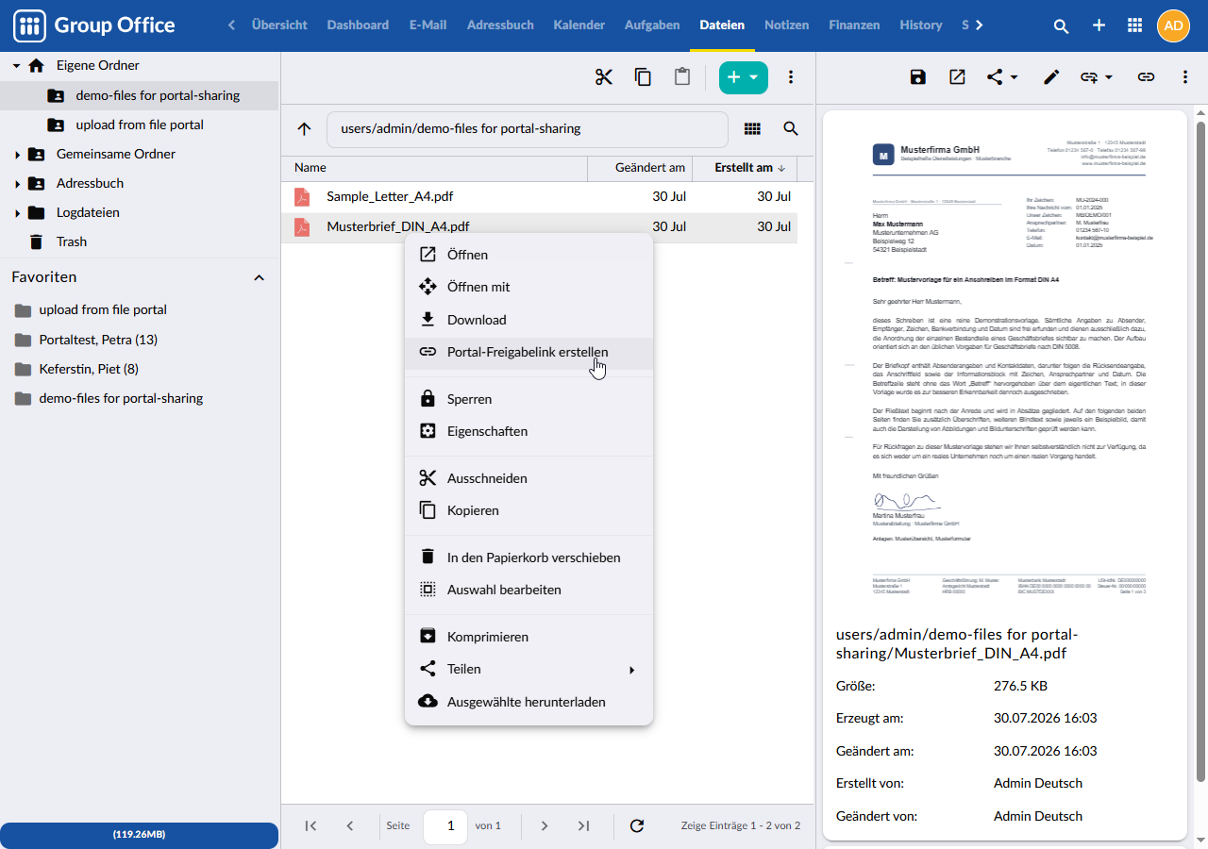This screenshot has width=1208, height=849.
Task: Expand the Gemeinsame Ordner tree node
Action: pos(16,155)
